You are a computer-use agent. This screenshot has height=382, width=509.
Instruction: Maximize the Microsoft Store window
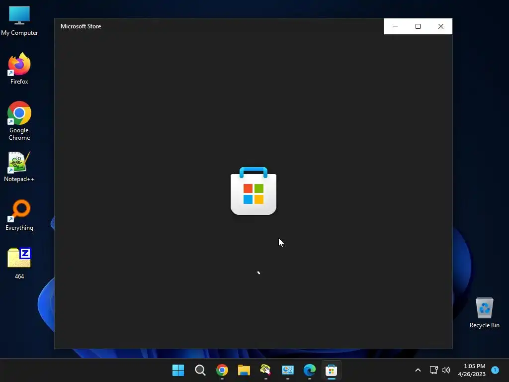(418, 26)
